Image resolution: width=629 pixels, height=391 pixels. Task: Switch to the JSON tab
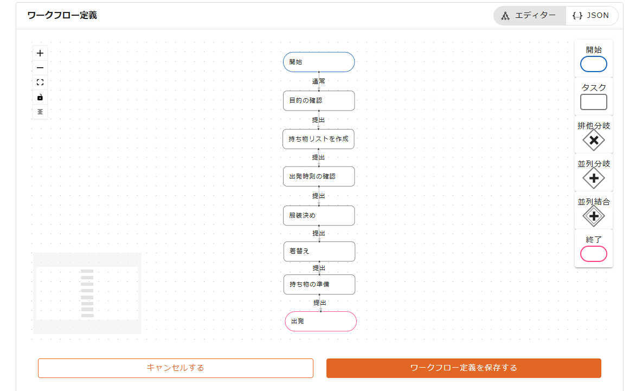coord(592,16)
